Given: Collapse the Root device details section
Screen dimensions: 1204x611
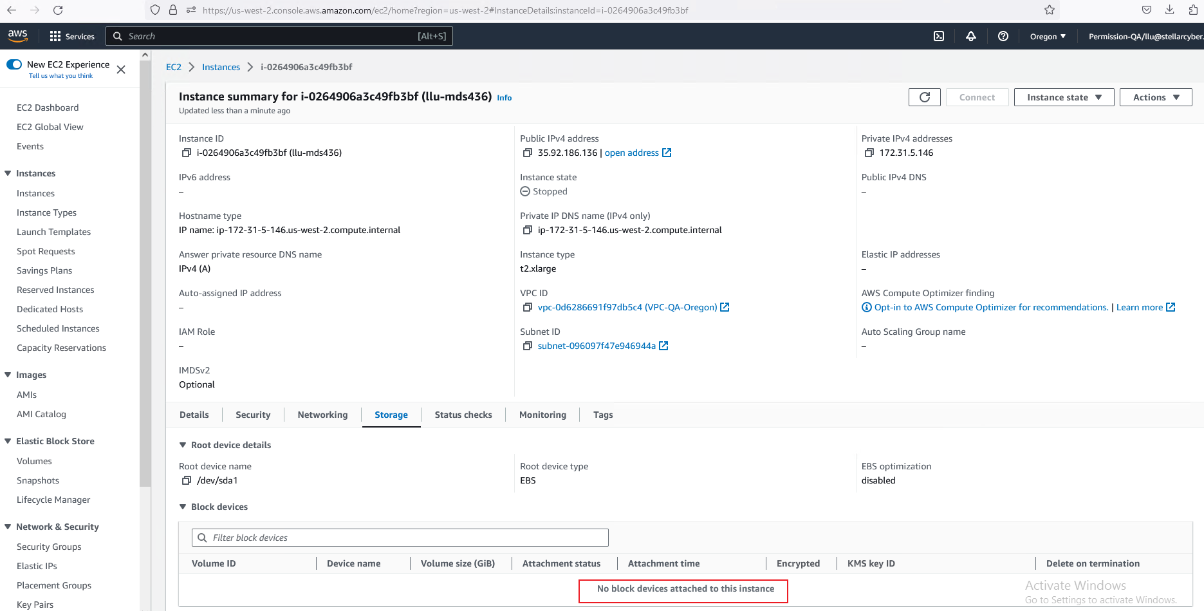Looking at the screenshot, I should pos(183,445).
